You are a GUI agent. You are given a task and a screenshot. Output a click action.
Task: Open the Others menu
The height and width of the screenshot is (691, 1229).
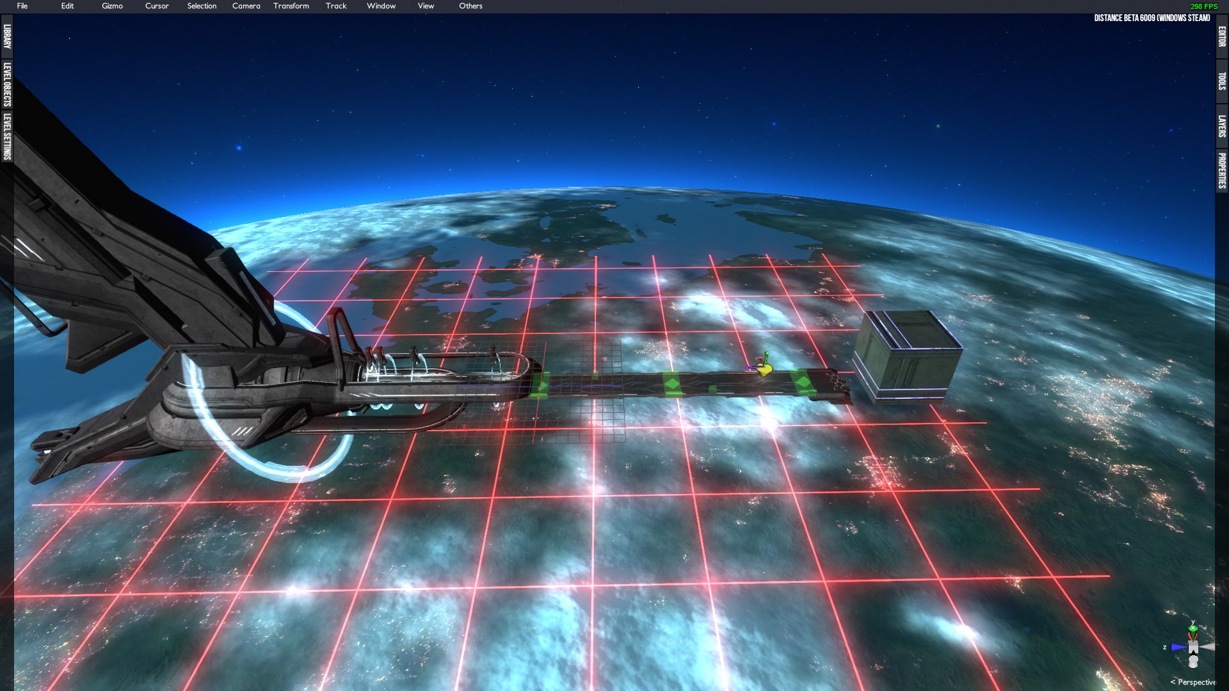click(x=470, y=6)
